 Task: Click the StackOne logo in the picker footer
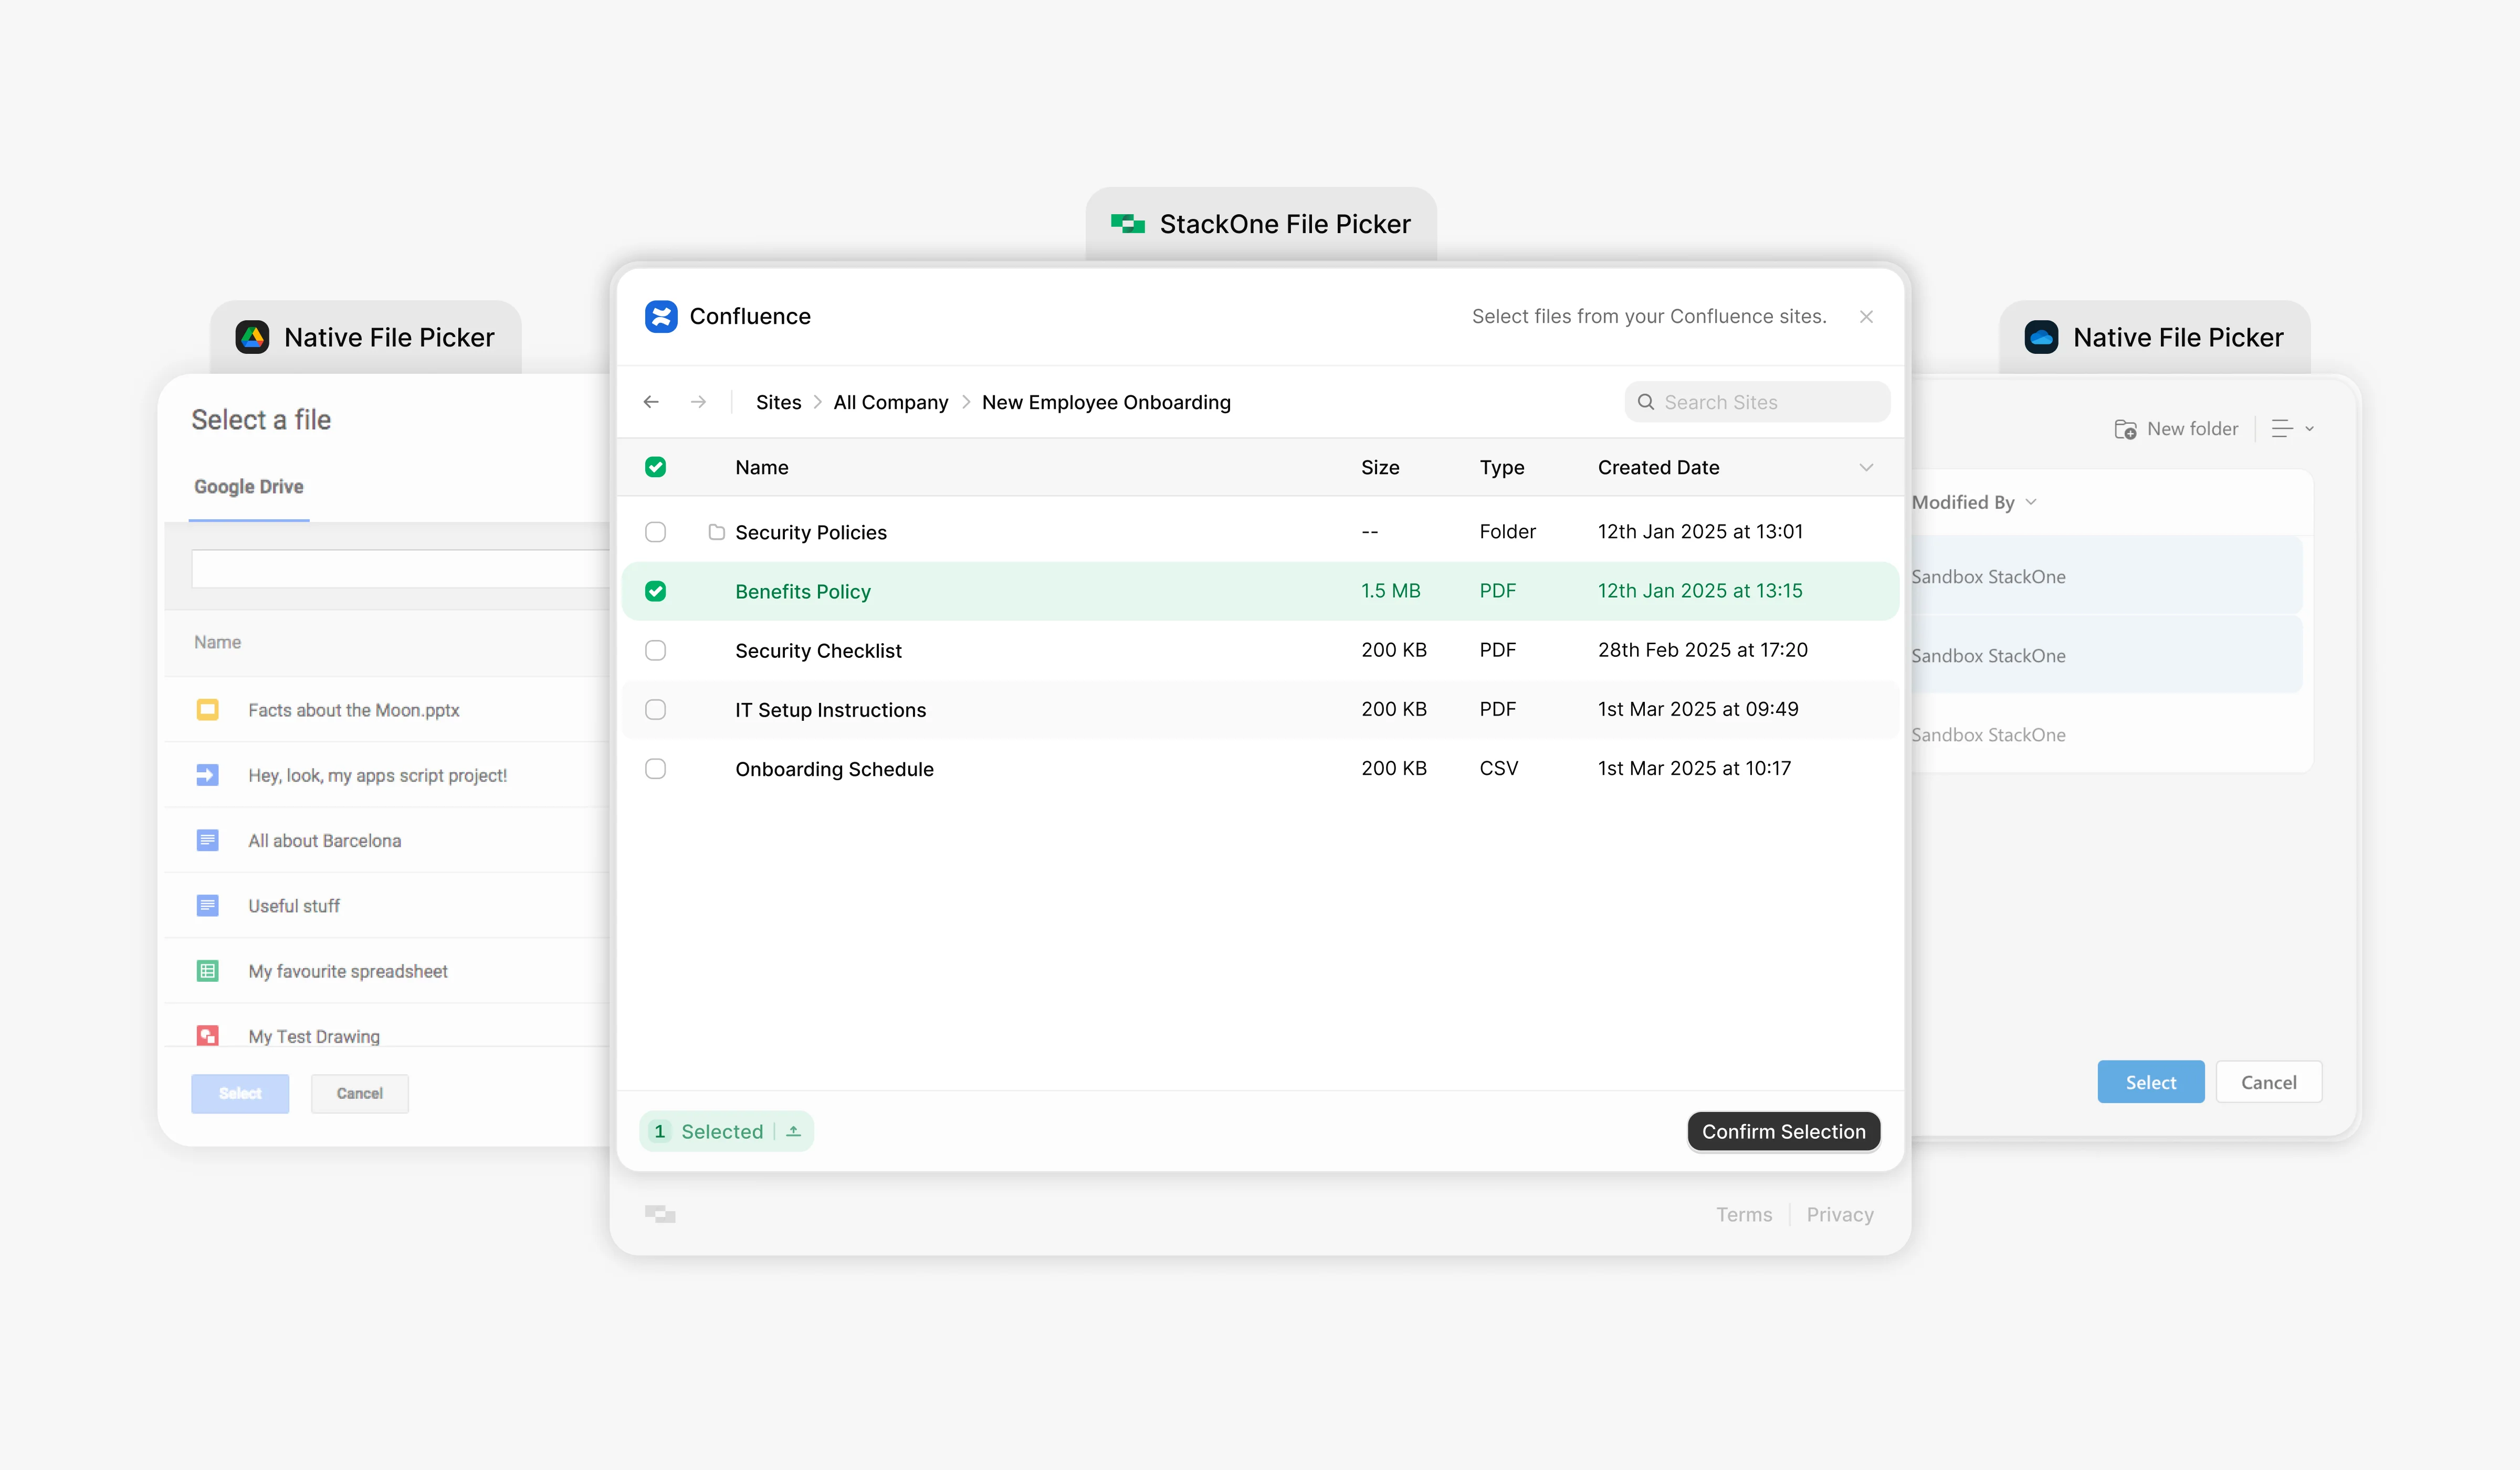click(x=660, y=1214)
